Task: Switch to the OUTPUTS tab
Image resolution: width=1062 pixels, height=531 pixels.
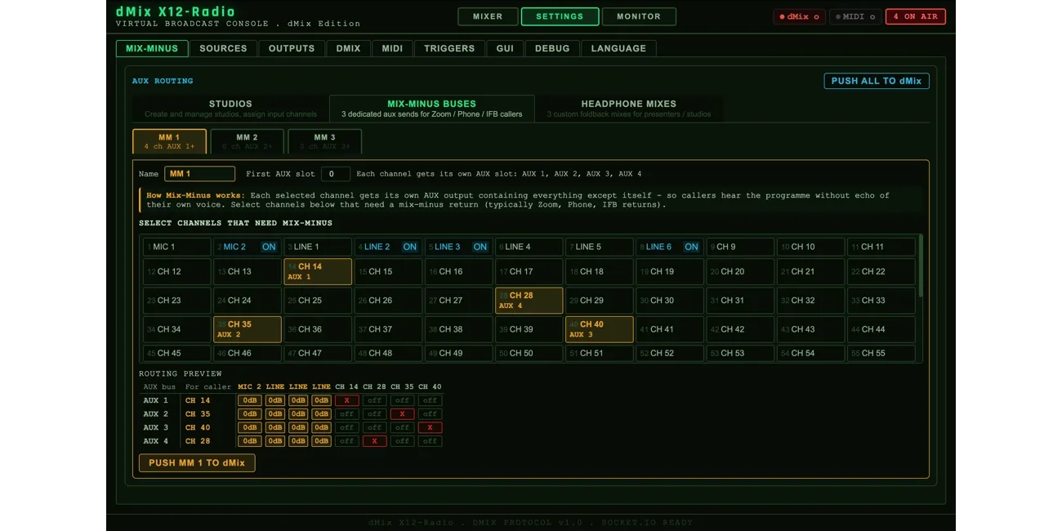Action: 292,48
